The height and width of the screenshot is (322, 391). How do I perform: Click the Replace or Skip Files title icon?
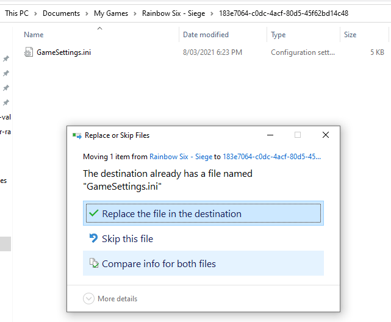[x=77, y=135]
